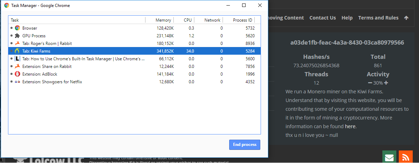Click the AdBlock extension red icon
Viewport: 419px width, 163px height.
point(17,74)
